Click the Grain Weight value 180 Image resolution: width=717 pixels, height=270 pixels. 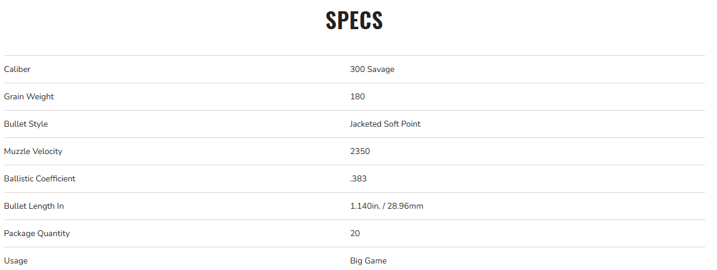358,97
